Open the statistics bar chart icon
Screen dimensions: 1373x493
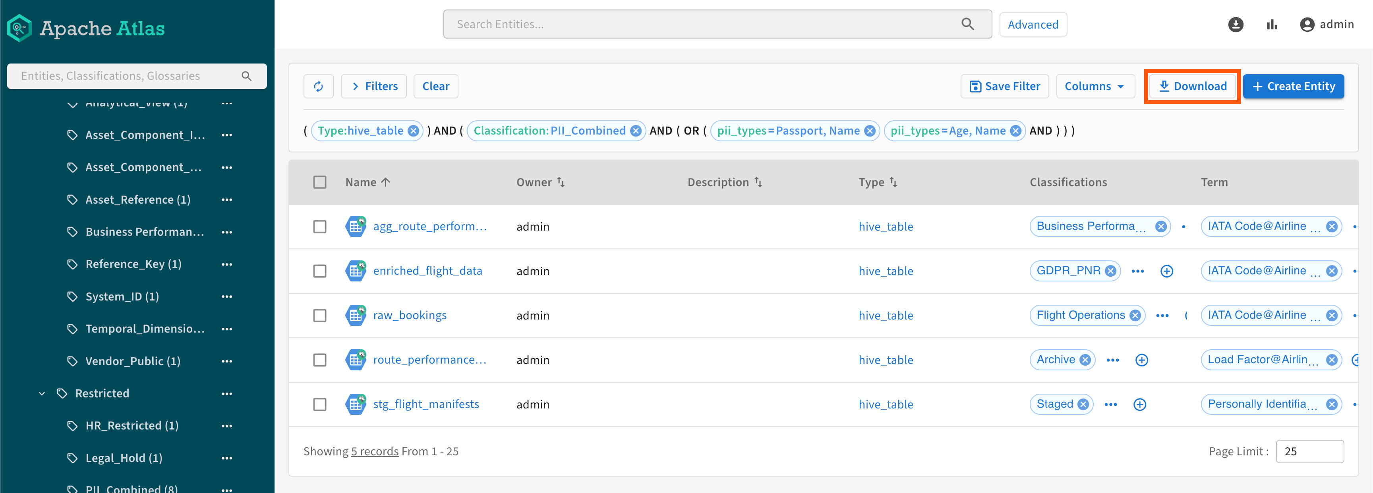(x=1272, y=25)
